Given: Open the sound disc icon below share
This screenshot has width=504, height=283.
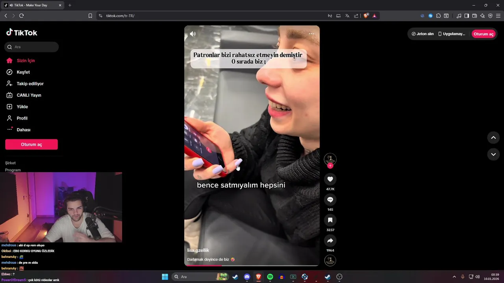Looking at the screenshot, I should [330, 261].
